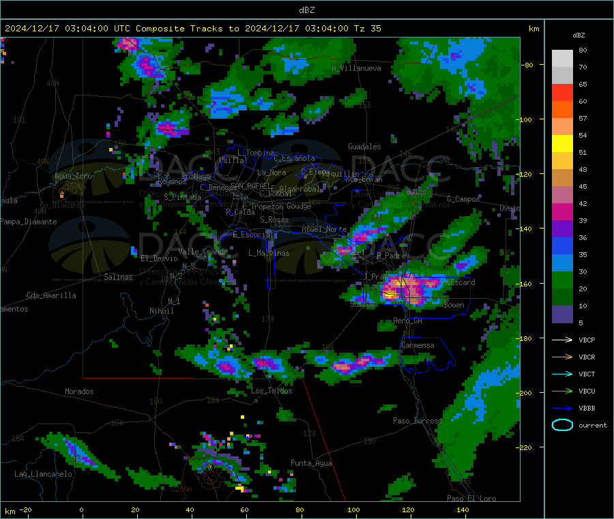Click the Punta_Agua place label
The image size is (614, 519).
(x=311, y=463)
